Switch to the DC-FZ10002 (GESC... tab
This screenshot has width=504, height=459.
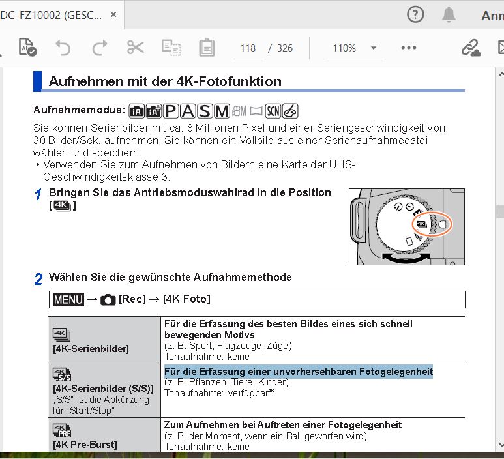[51, 15]
